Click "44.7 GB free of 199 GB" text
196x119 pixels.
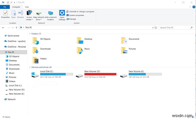pos(51,77)
